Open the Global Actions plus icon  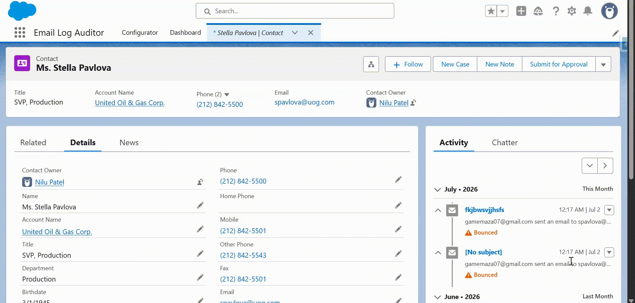point(521,11)
